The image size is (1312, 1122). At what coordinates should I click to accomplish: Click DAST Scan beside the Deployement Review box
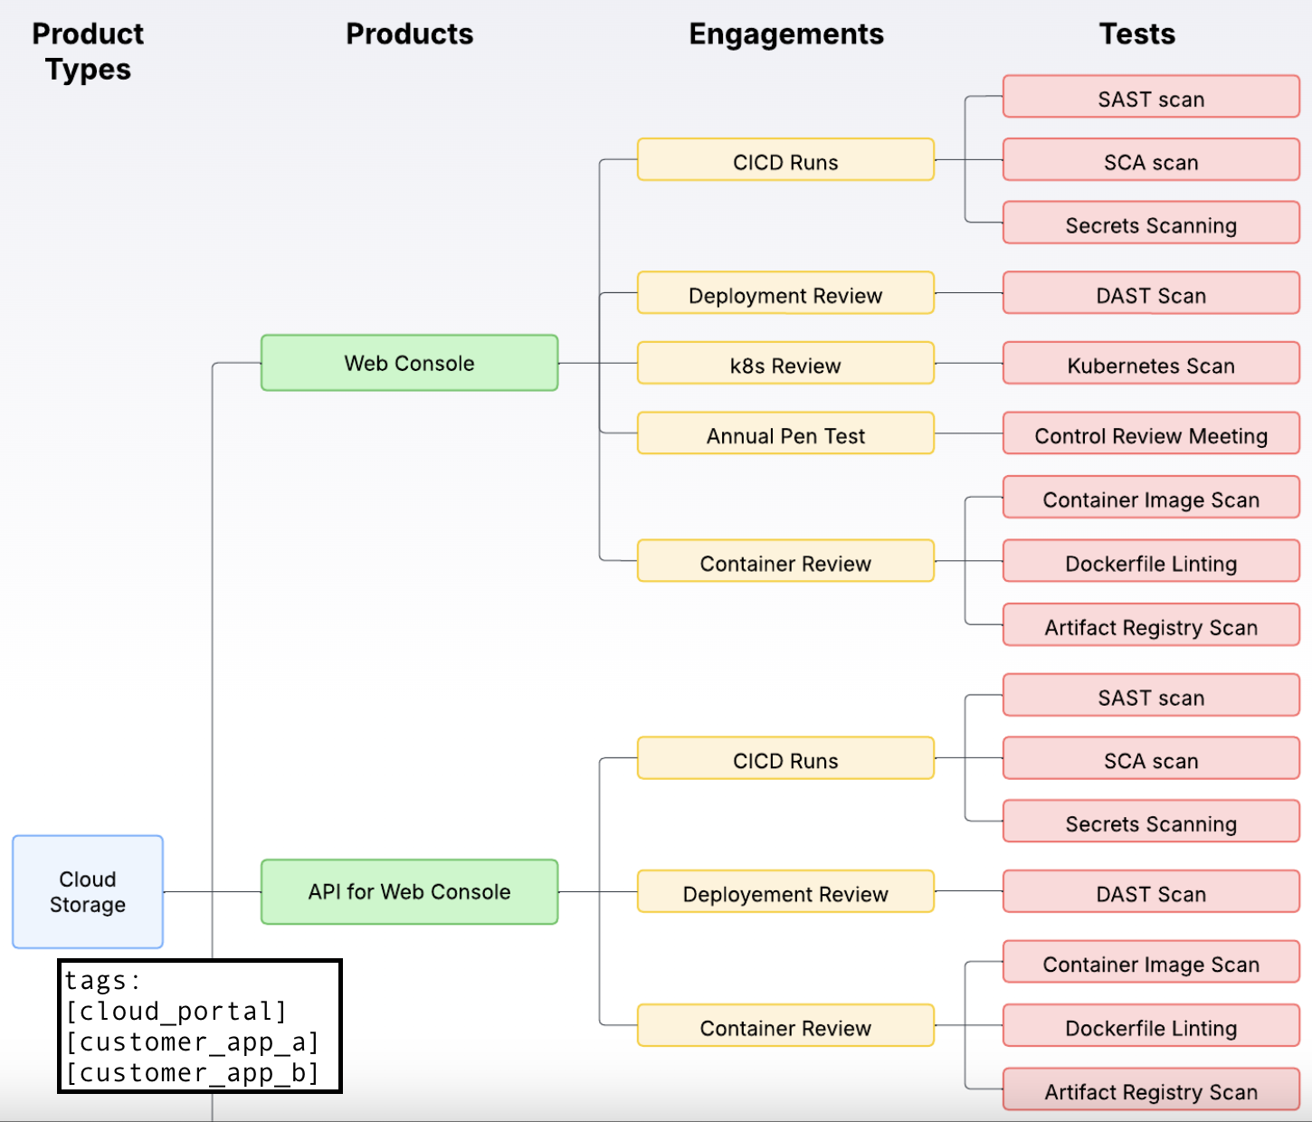pos(1151,892)
